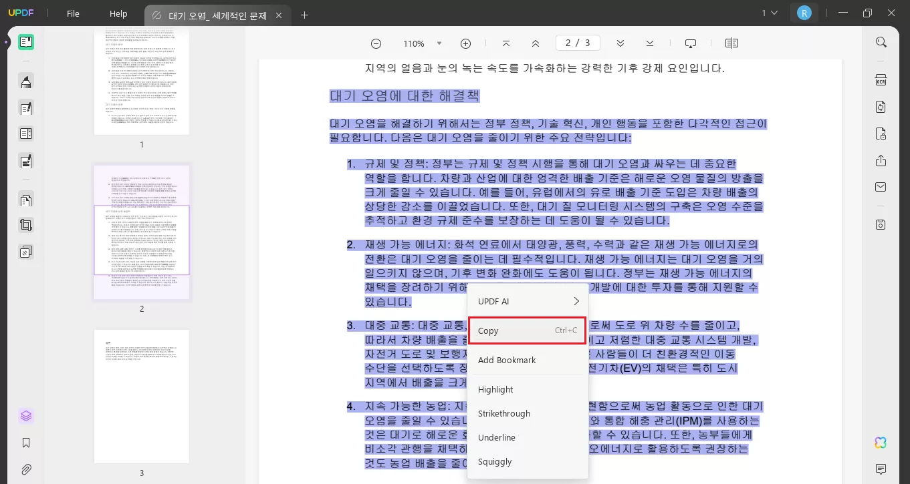Expand the 110% zoom level dropdown

[x=439, y=43]
